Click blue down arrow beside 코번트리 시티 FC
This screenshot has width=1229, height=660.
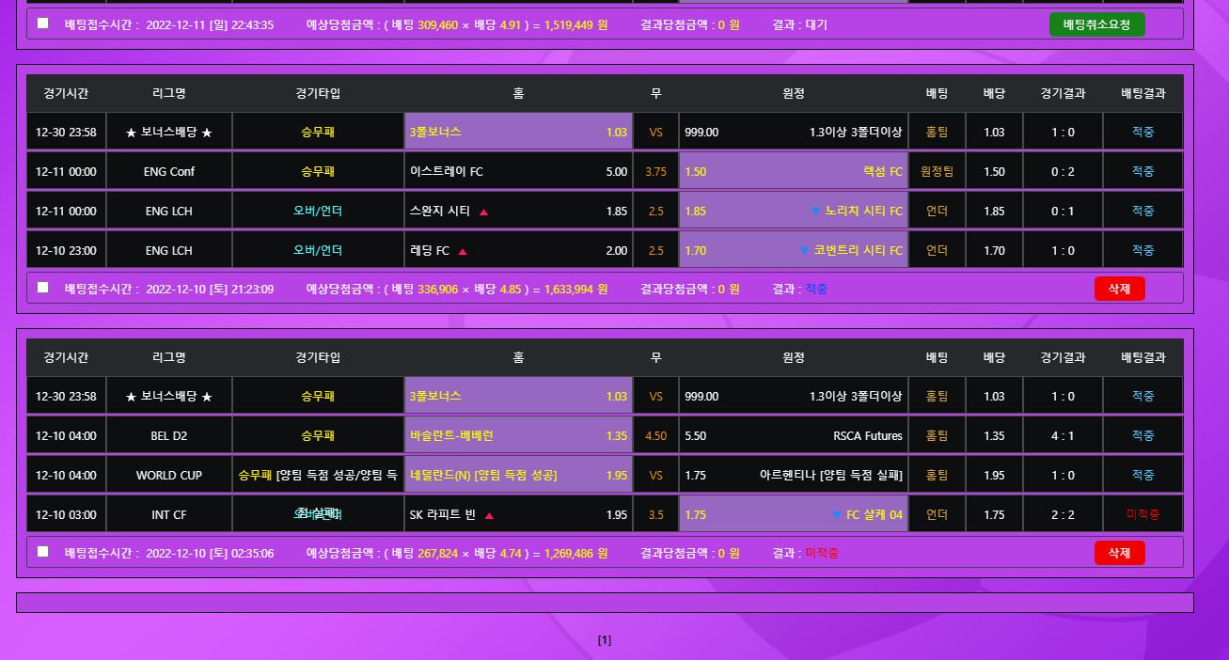[804, 251]
